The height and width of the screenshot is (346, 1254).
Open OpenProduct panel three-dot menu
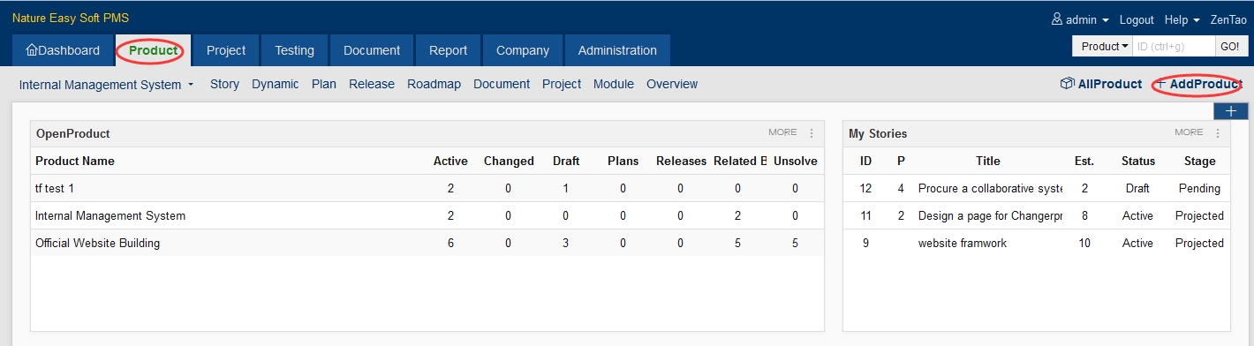(x=812, y=133)
